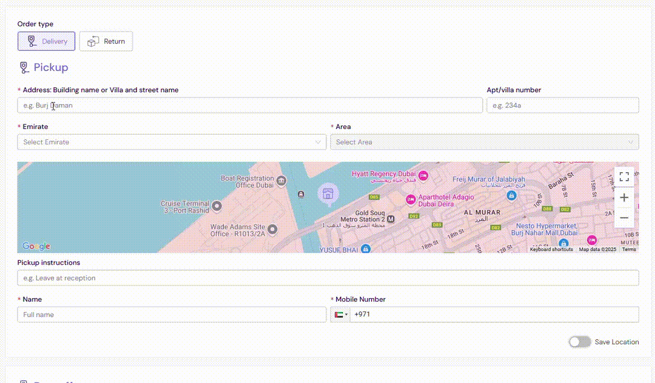
Task: Click the Aparthotel Adagio Dubai Deira marker
Action: (411, 200)
